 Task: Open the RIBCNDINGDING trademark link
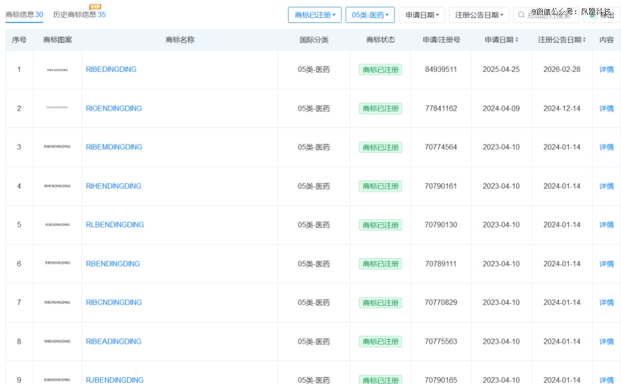tap(114, 302)
